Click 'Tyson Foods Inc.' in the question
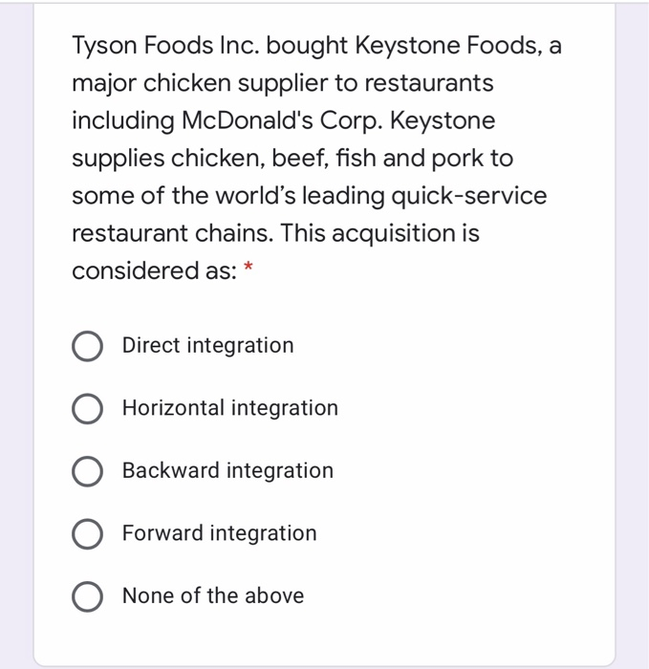Screen dimensions: 649x669 coord(166,46)
